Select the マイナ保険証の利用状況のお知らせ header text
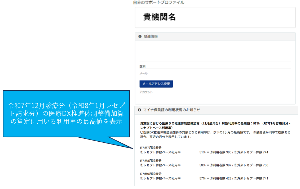300x189 pixels. 171,110
